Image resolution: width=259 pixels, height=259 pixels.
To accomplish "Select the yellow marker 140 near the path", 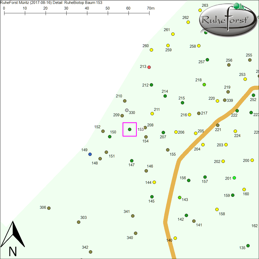I will tap(175, 238).
